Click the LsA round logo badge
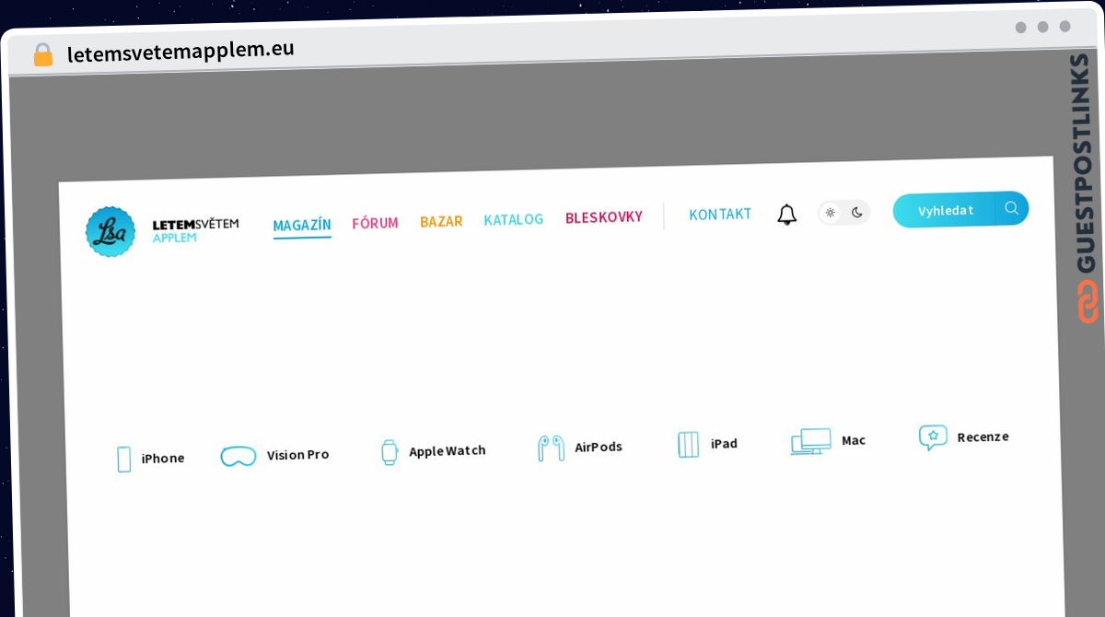Screen dimensions: 1105x617 coord(110,231)
